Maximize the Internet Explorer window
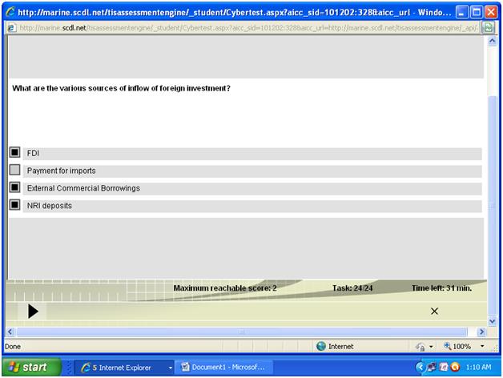Screen dimensions: 503x378 [477, 12]
